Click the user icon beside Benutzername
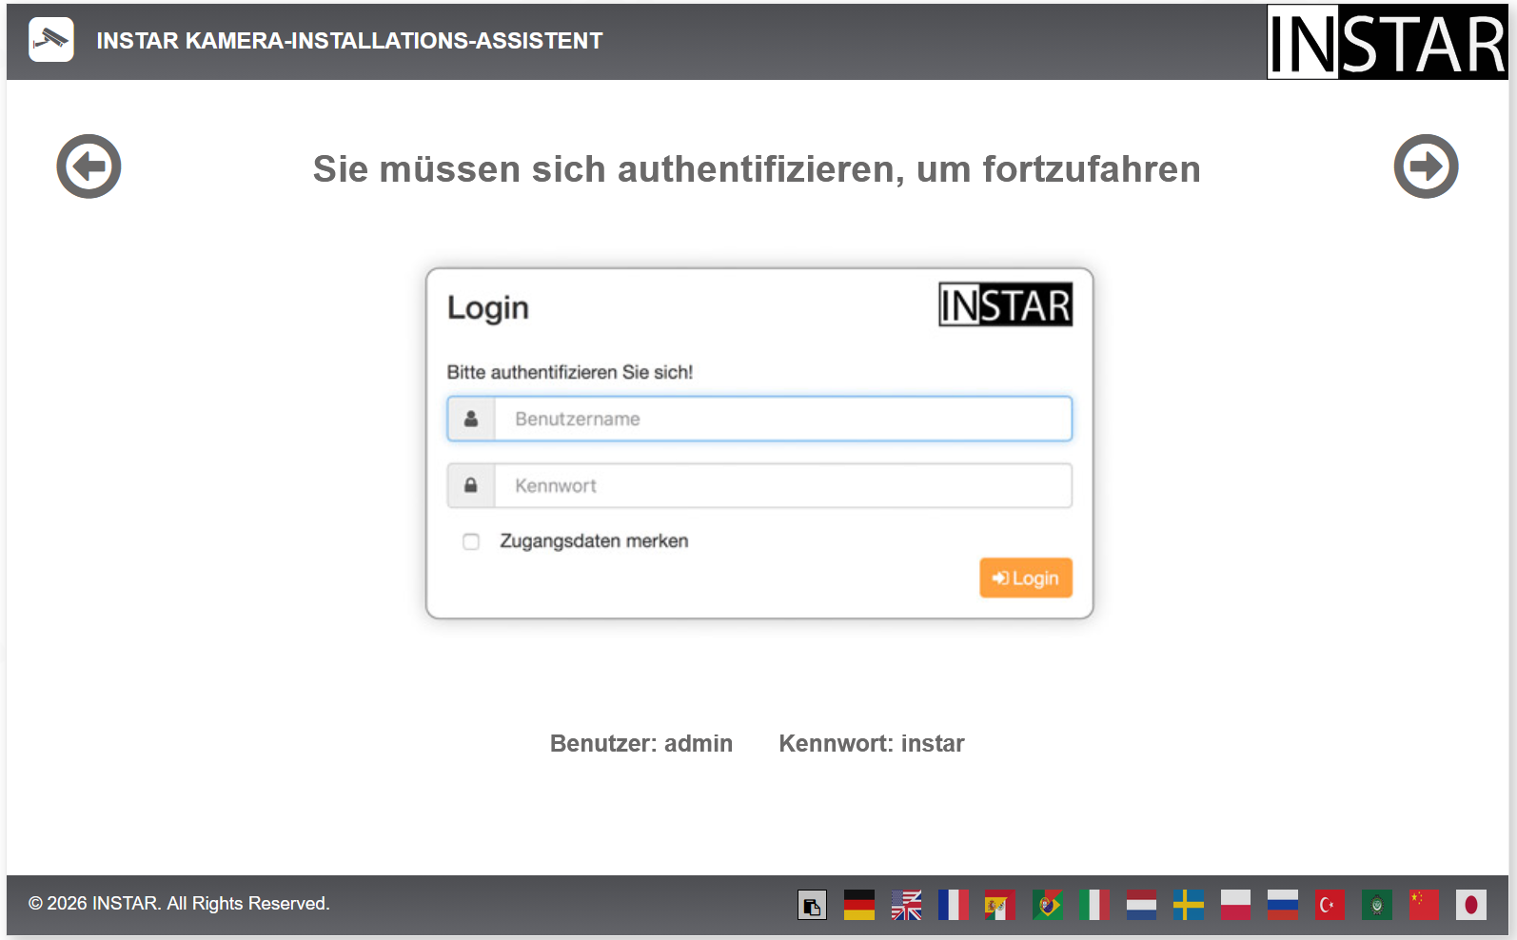 pyautogui.click(x=471, y=419)
